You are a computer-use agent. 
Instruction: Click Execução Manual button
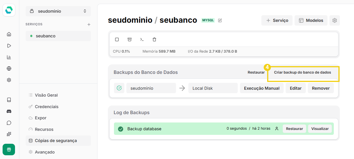(x=262, y=88)
